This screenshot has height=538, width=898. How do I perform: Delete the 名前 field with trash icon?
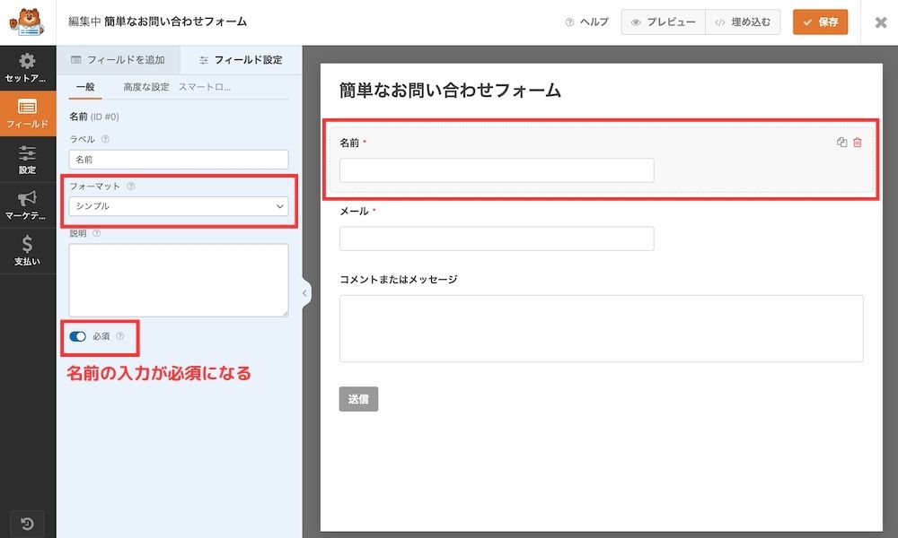pos(858,143)
